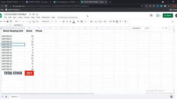The height and width of the screenshot is (99, 177).
Task: Move the document with folder icon
Action: click(33, 14)
